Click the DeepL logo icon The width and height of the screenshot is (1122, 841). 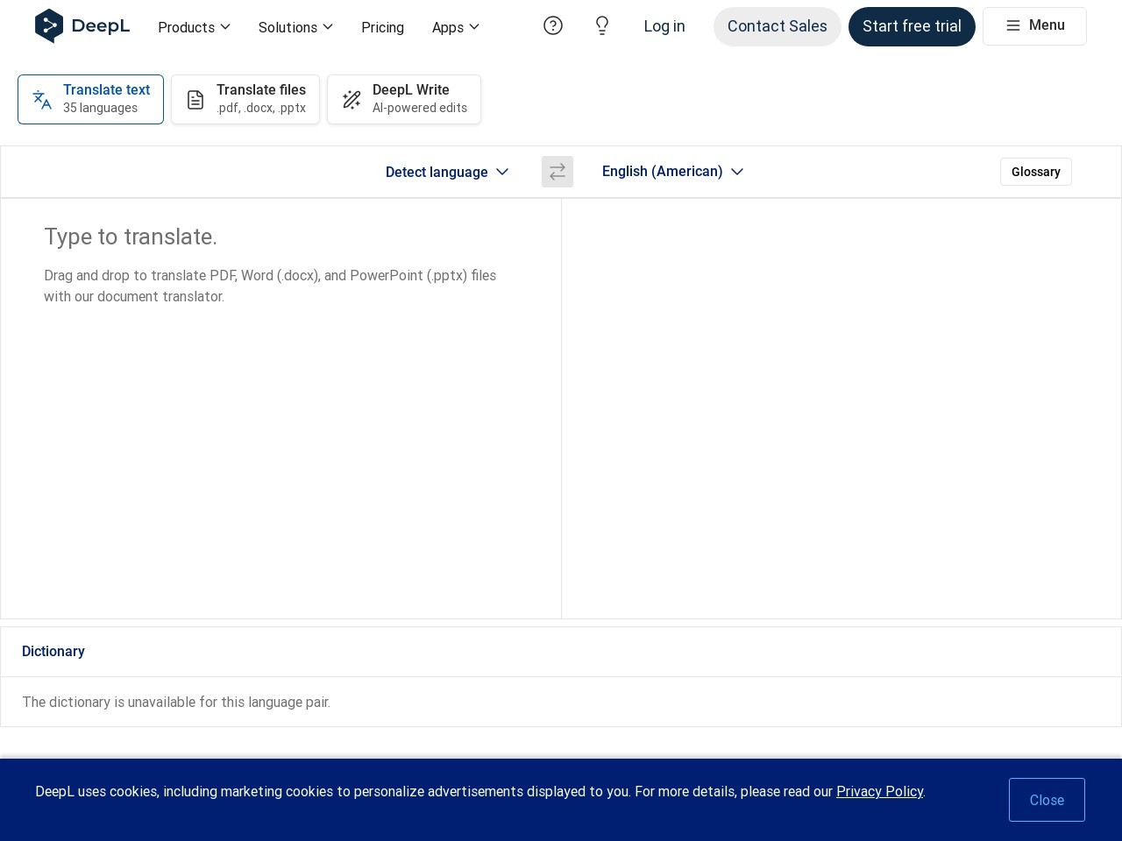tap(49, 26)
